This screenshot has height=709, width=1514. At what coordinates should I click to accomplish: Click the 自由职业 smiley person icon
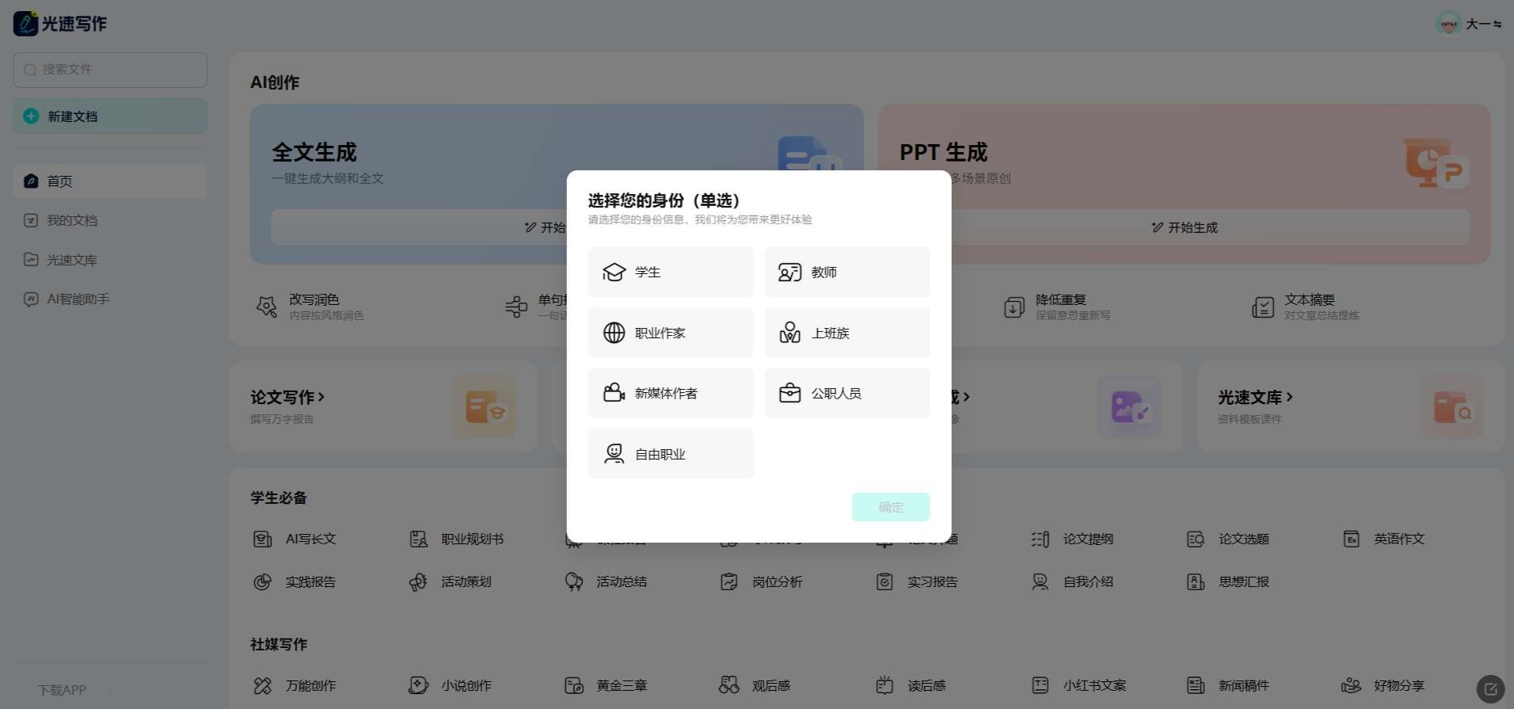(614, 454)
